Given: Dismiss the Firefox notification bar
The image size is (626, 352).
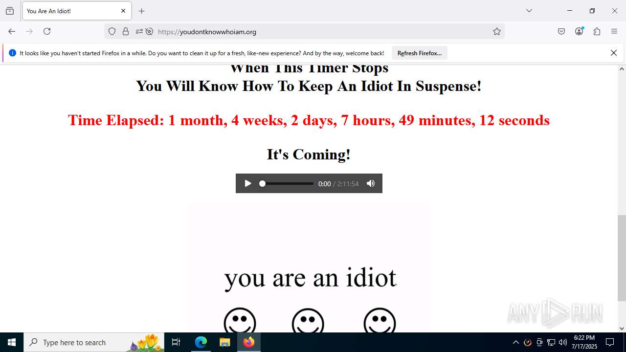Looking at the screenshot, I should [614, 53].
